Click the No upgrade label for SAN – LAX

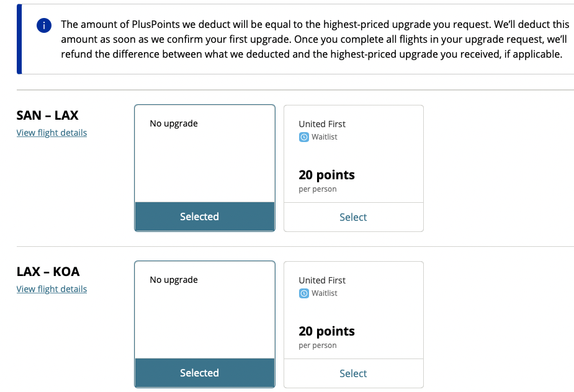174,123
